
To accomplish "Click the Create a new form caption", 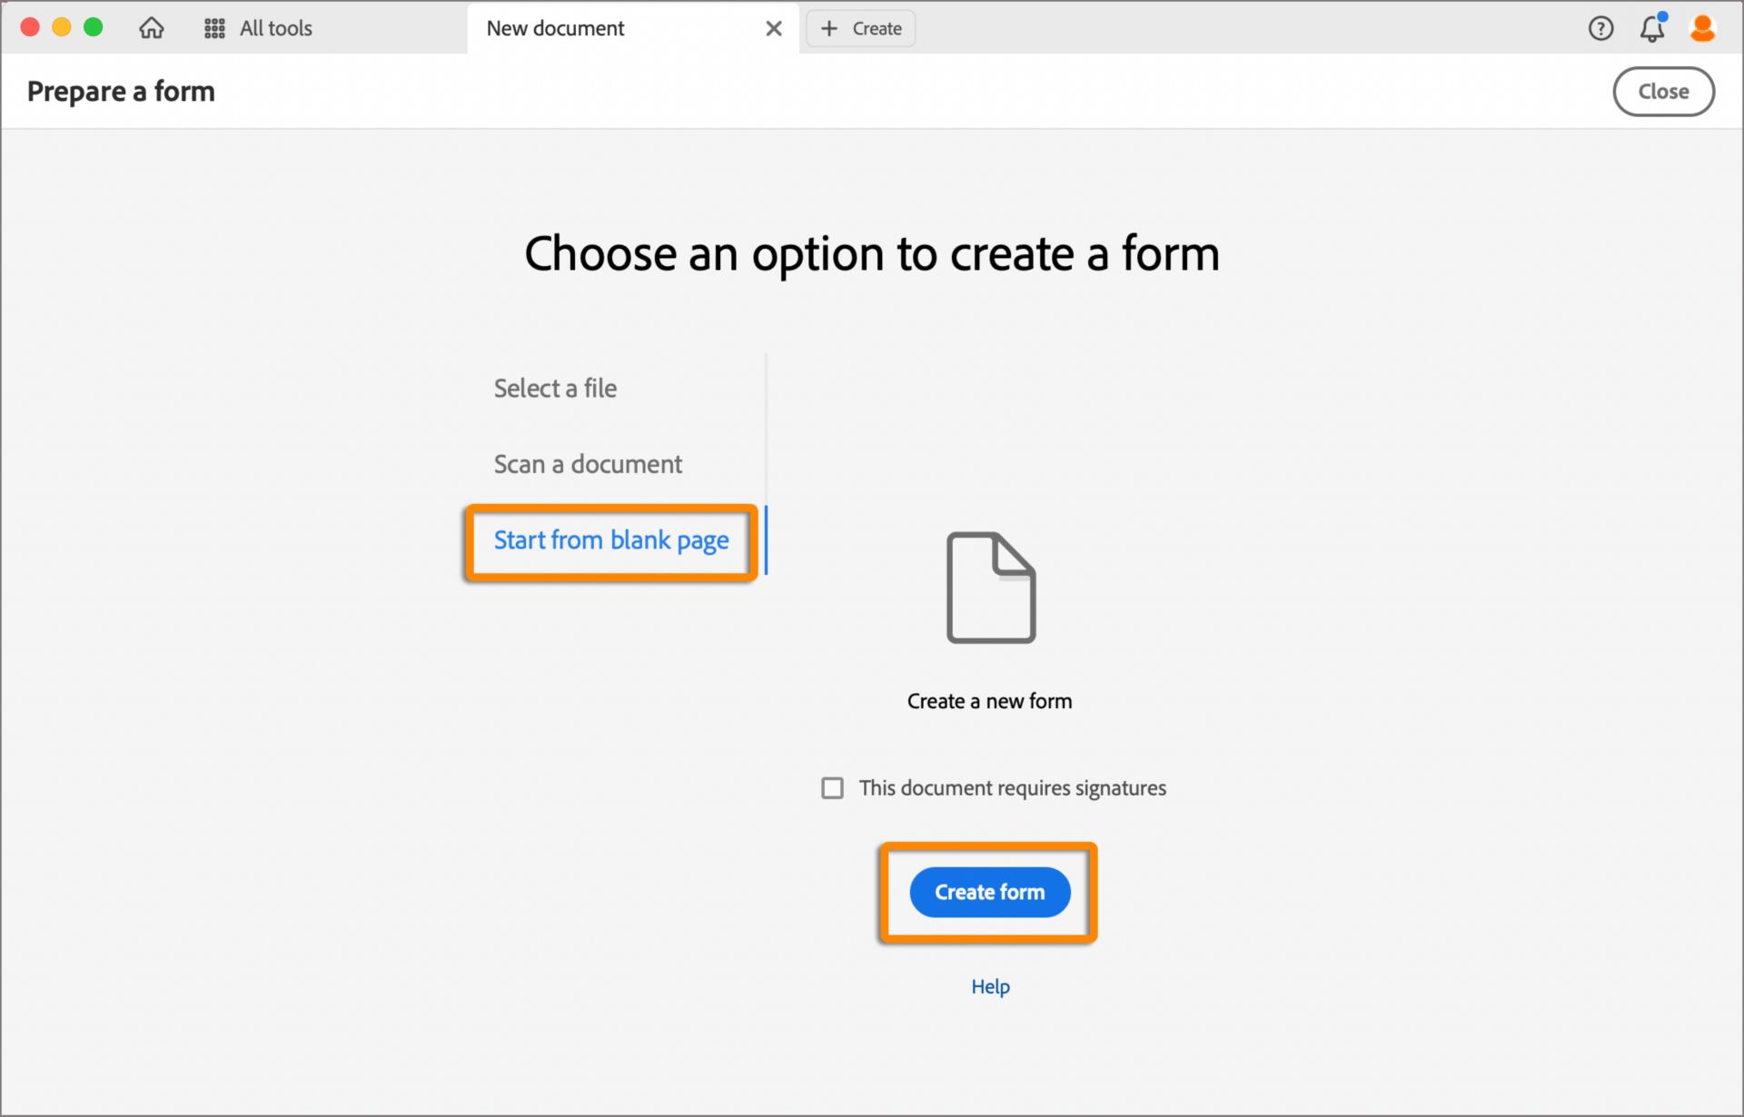I will pyautogui.click(x=989, y=701).
